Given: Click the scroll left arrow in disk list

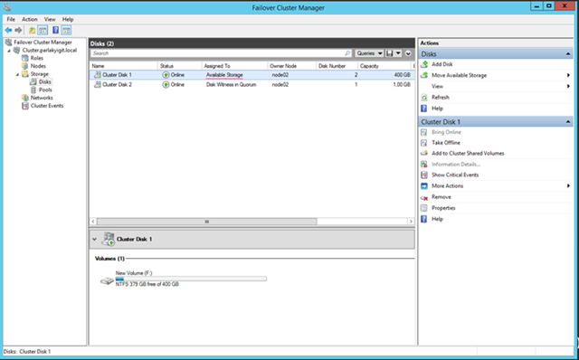Looking at the screenshot, I should click(93, 222).
